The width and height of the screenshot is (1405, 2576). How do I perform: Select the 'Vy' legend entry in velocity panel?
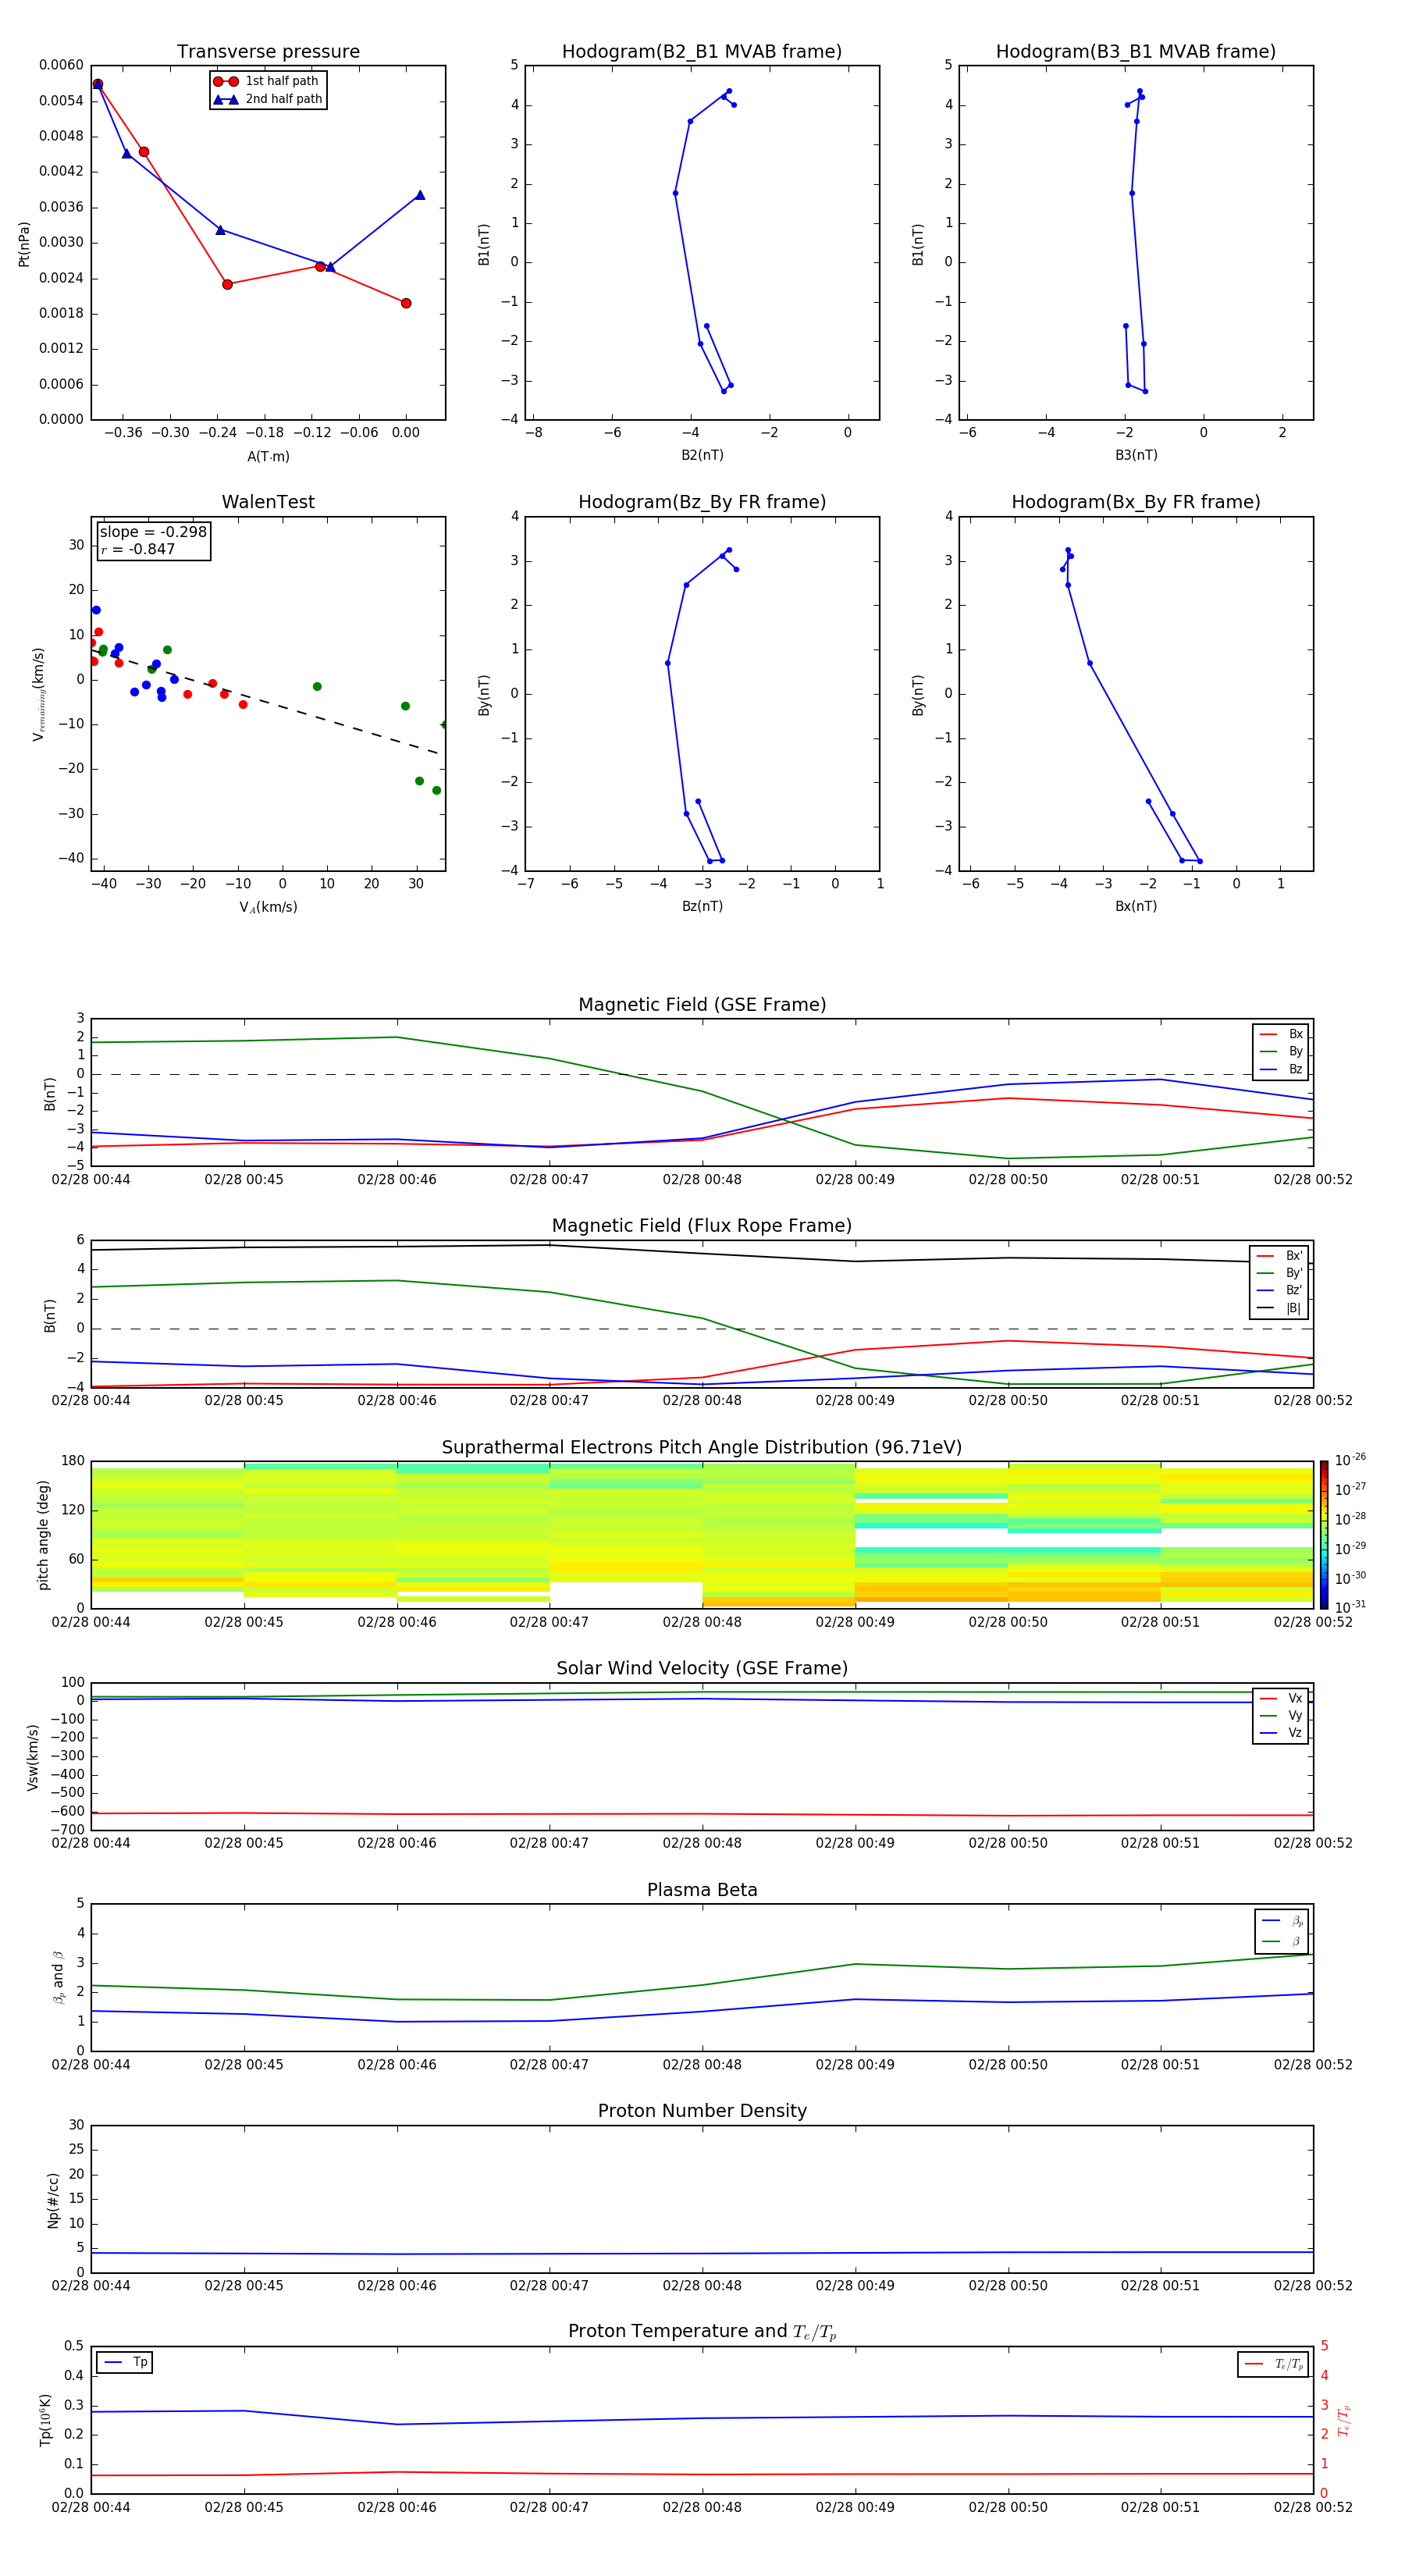(1281, 1715)
